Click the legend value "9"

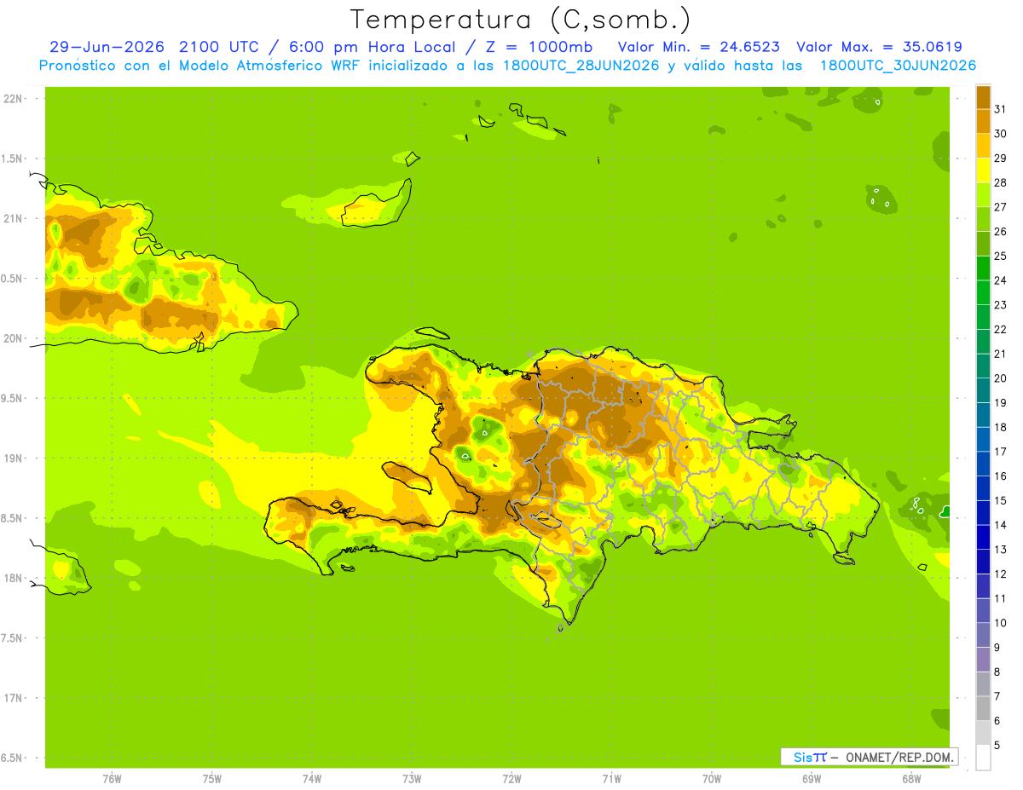click(x=997, y=648)
